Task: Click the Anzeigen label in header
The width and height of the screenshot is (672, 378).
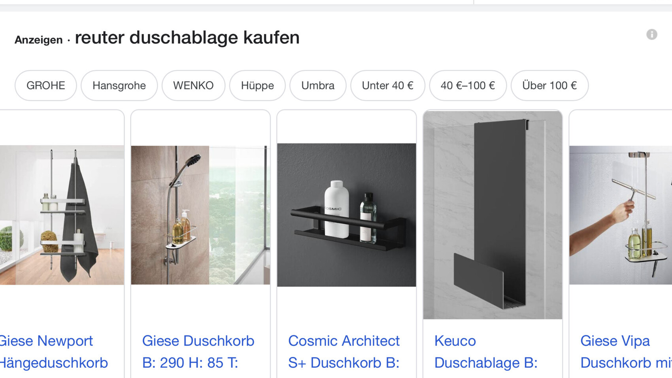Action: click(38, 40)
